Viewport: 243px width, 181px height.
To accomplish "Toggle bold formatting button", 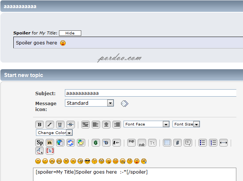I will click(40, 124).
